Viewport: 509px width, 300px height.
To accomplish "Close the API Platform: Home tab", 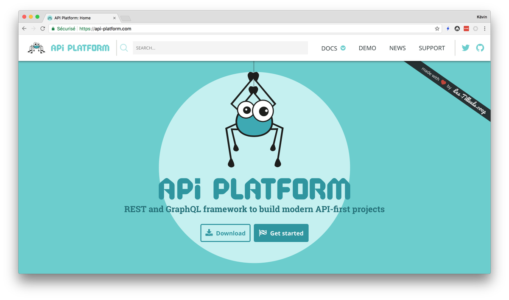I will coord(115,18).
